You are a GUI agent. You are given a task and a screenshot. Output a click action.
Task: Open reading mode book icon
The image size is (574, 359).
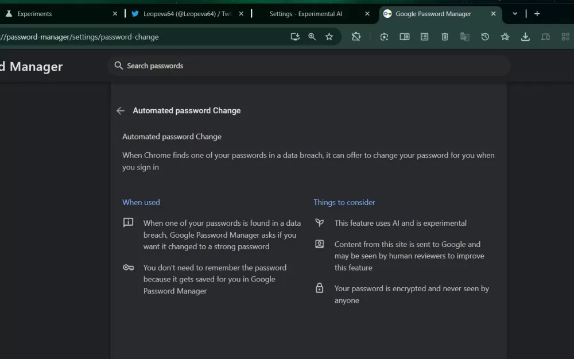point(405,37)
